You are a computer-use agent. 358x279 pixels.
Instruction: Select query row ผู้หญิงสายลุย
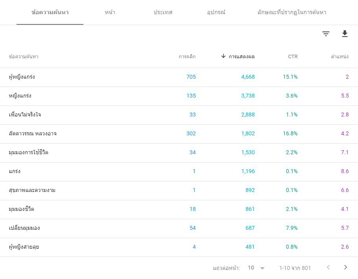click(x=179, y=247)
